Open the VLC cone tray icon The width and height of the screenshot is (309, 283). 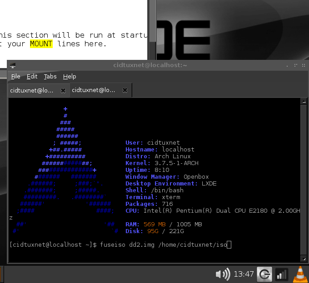[x=300, y=274]
